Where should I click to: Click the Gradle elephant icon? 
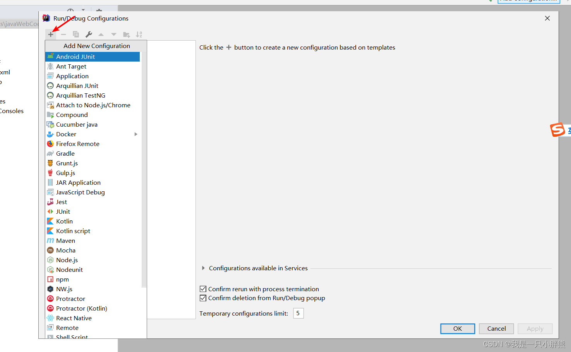[x=50, y=153]
